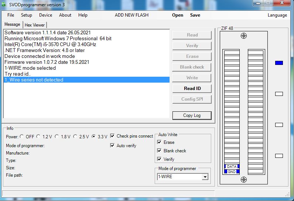The width and height of the screenshot is (294, 201).
Task: Open the File menu
Action: 11,15
